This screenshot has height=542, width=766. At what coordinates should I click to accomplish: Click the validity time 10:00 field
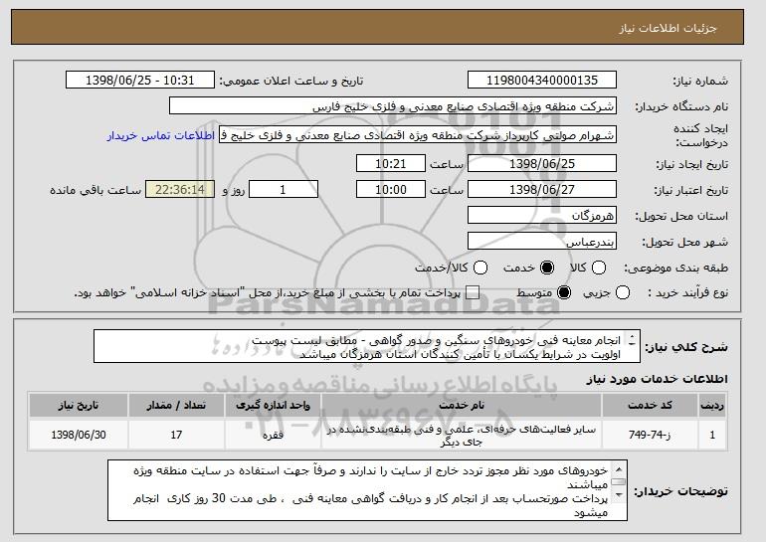tap(391, 190)
